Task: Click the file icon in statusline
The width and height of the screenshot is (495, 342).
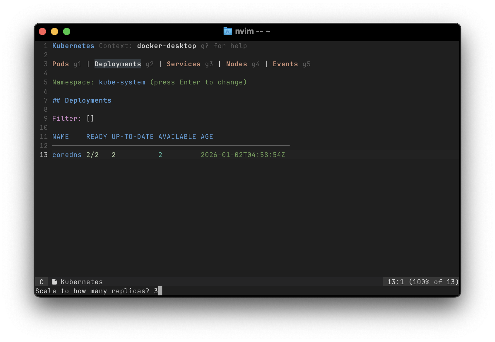Action: (55, 282)
